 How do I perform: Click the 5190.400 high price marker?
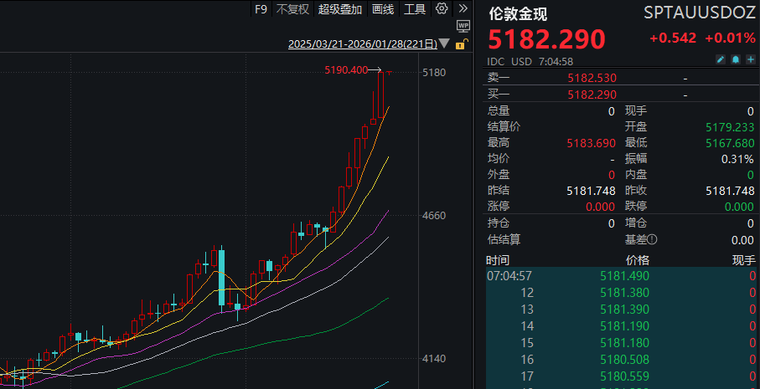pos(346,70)
